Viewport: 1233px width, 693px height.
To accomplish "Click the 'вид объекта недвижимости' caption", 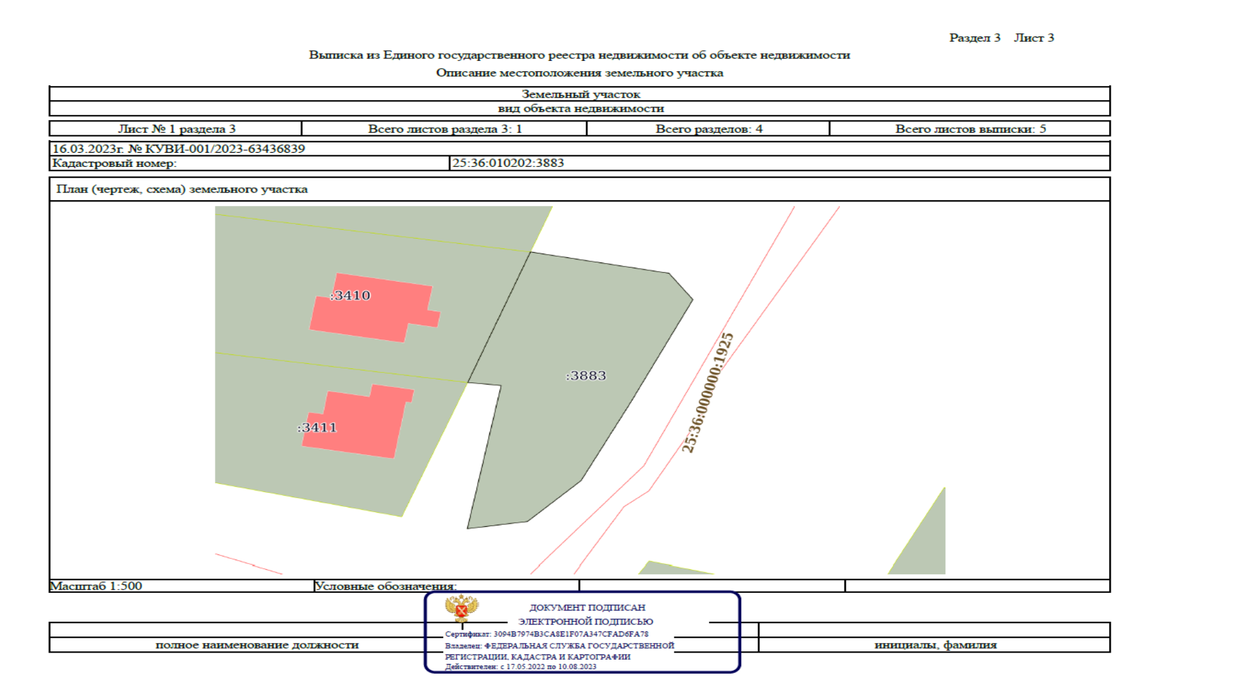I will point(580,108).
